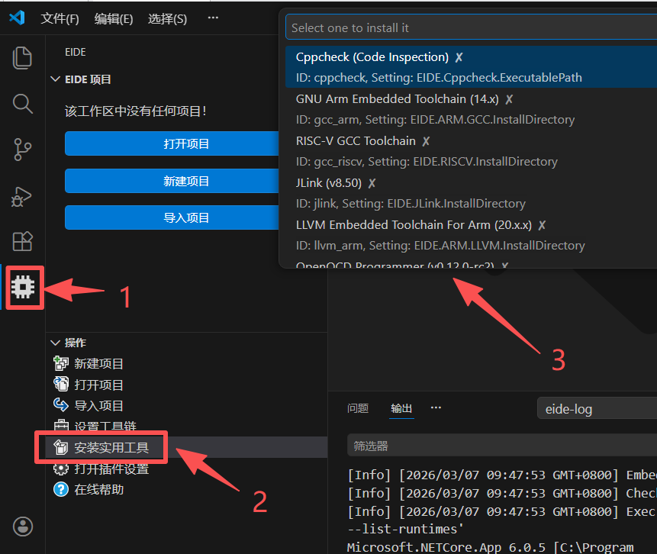Select RISC-V GCC Toolchain entry
Screen dimensions: 657x554
pos(471,151)
